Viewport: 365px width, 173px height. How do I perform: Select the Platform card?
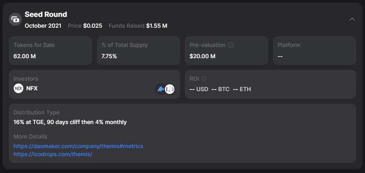[314, 51]
